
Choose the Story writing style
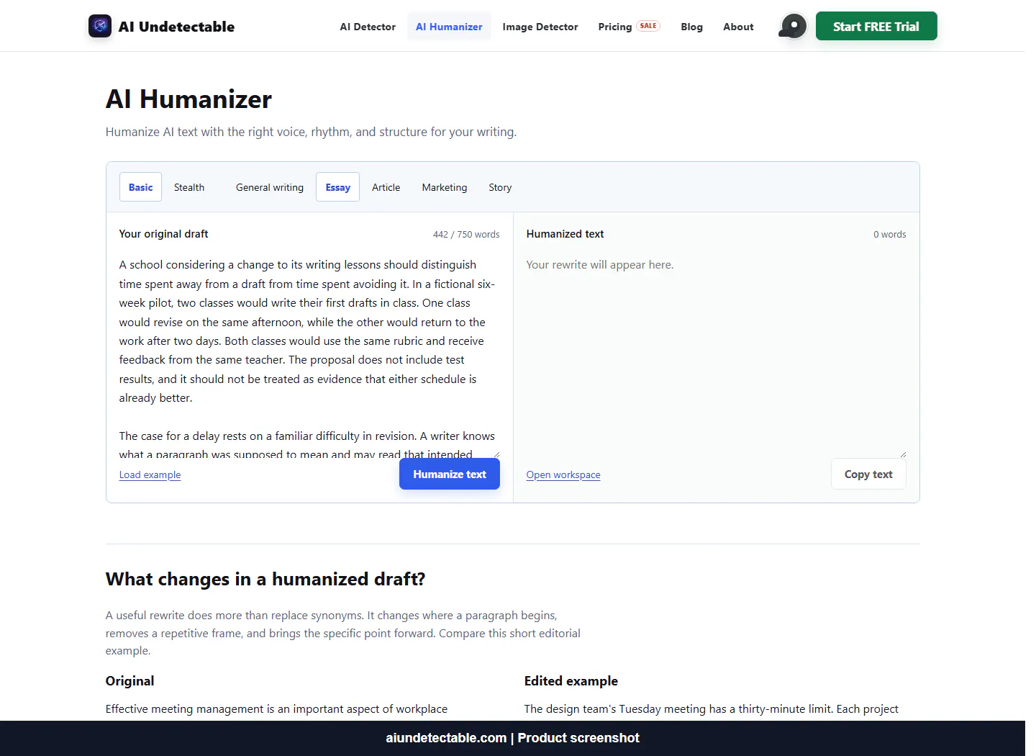[x=500, y=187]
